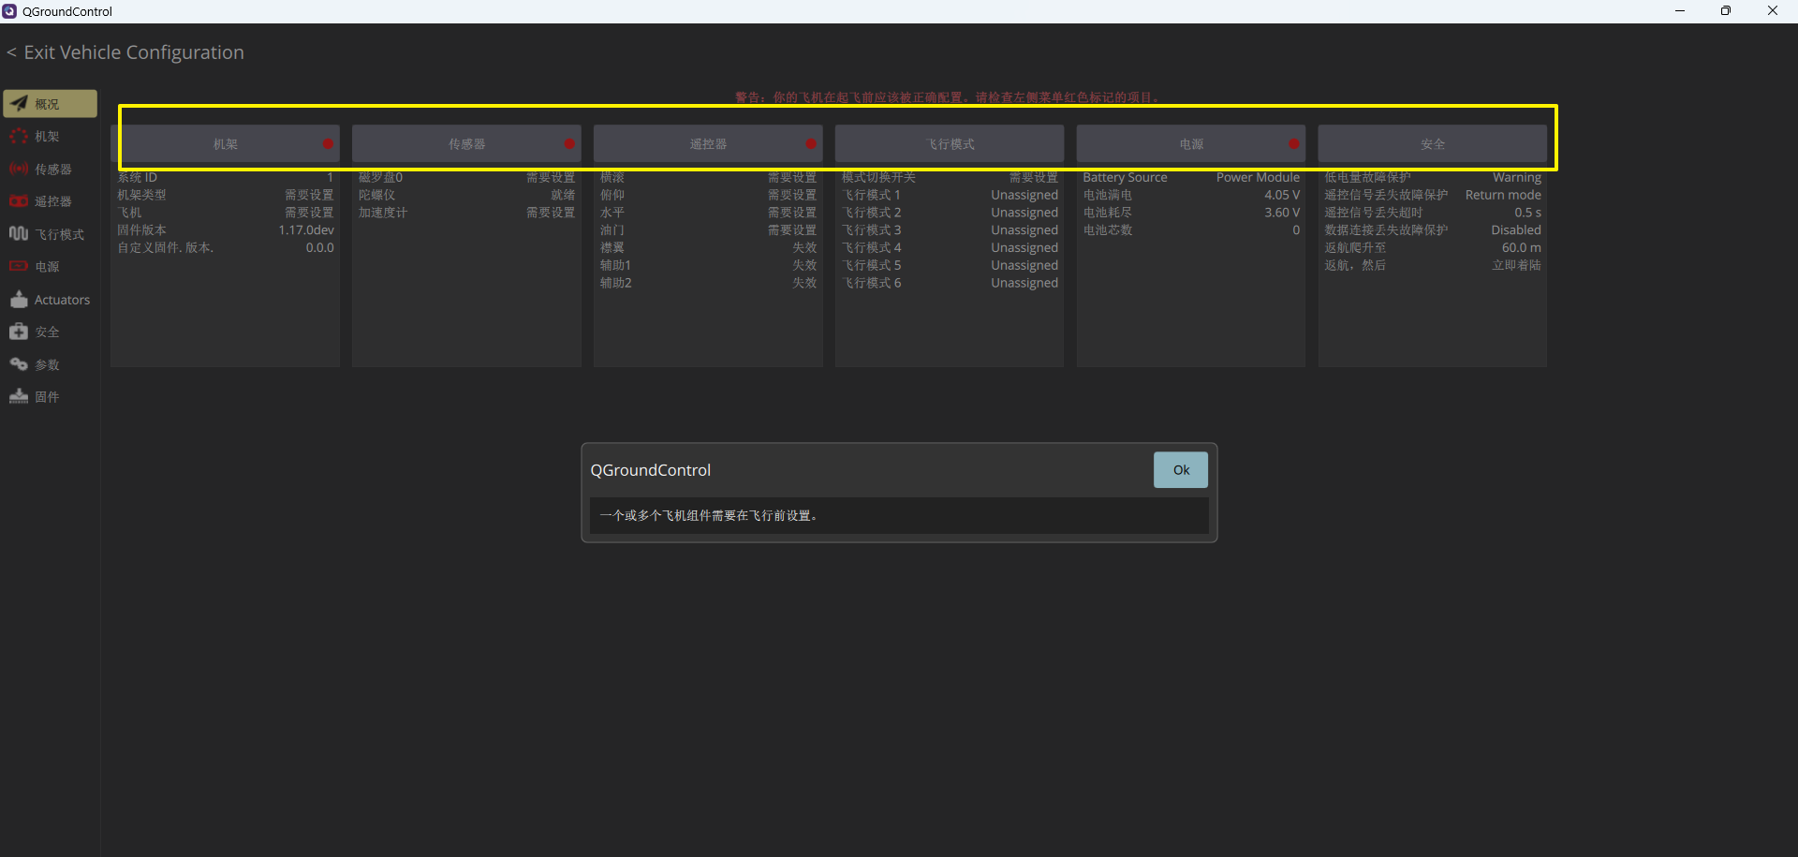Select the 安全 safety icon in the sidebar
The image size is (1798, 857).
tap(19, 332)
